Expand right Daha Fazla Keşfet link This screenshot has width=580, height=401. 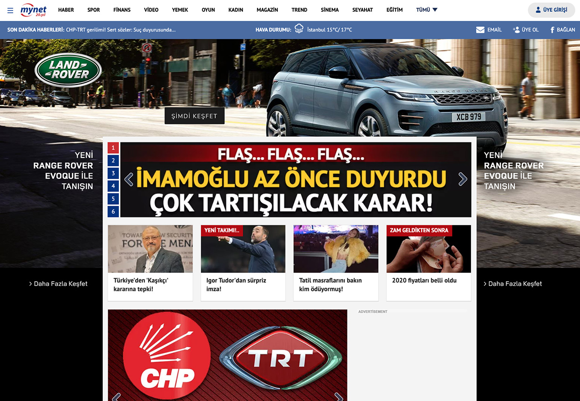513,284
